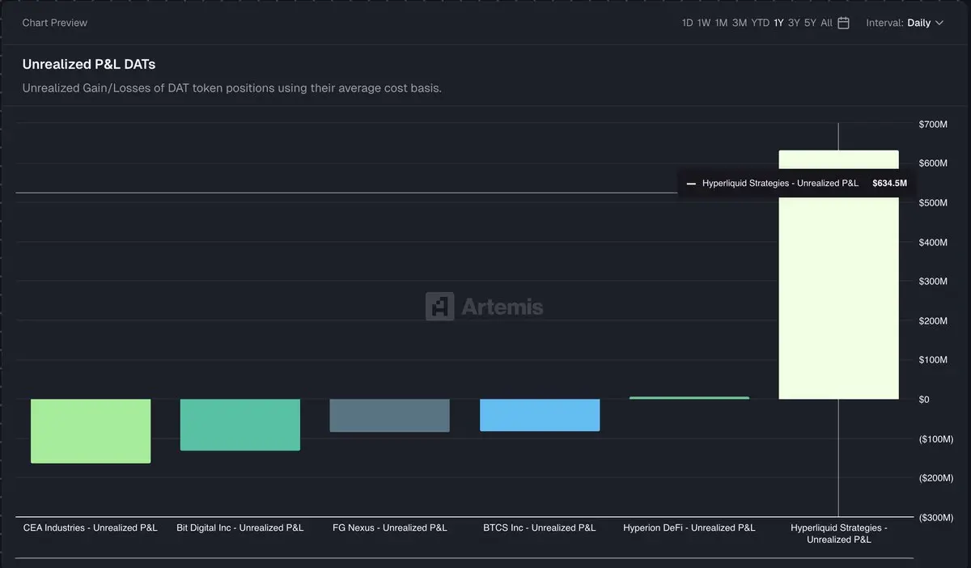
Task: Click the FG Nexus - Unrealized P&L label
Action: pos(390,528)
